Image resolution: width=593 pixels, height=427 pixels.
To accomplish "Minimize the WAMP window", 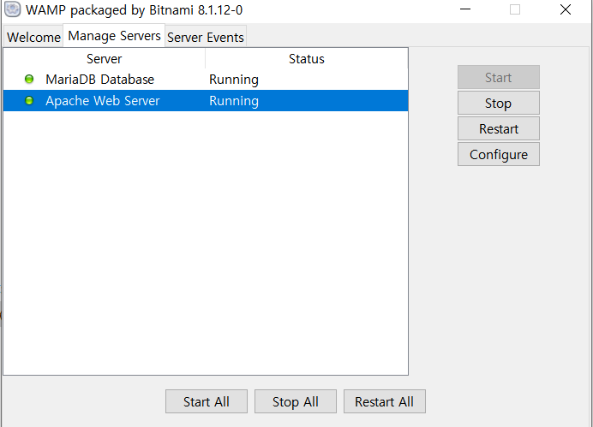I will pyautogui.click(x=465, y=9).
